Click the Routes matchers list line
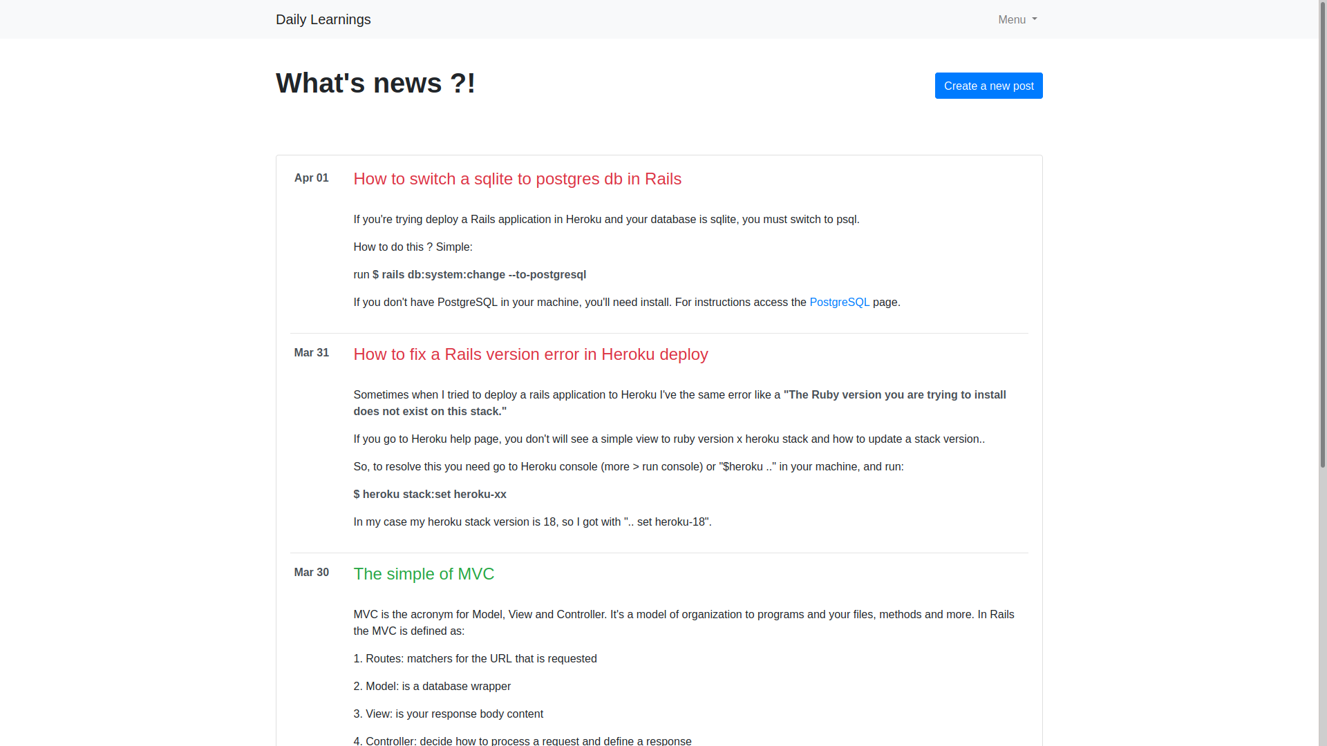 point(475,659)
